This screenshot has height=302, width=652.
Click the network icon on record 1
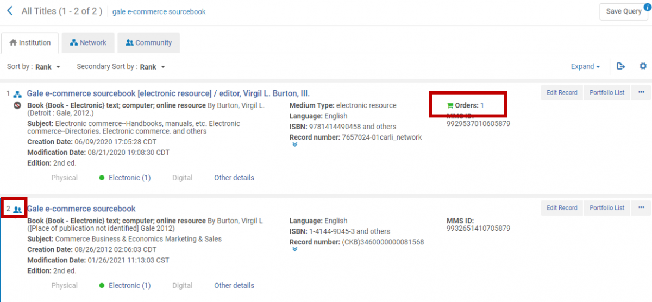pos(17,94)
